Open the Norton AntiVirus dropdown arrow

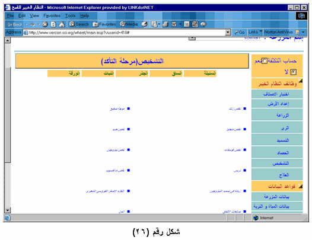pyautogui.click(x=303, y=32)
